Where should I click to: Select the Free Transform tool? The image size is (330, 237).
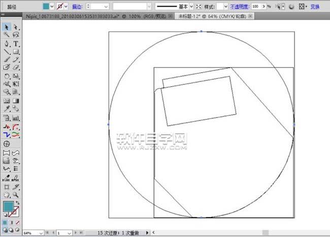tap(16, 84)
